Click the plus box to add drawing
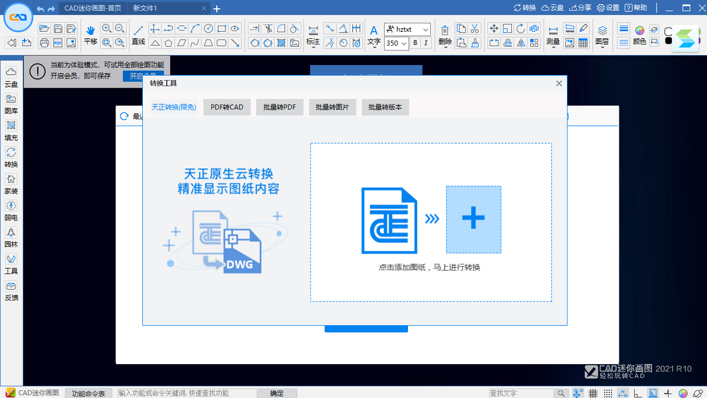The width and height of the screenshot is (707, 398). (x=474, y=220)
